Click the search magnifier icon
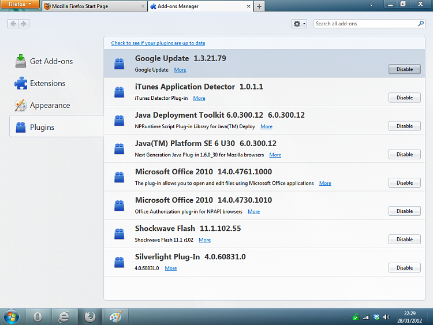The height and width of the screenshot is (325, 433). coord(421,24)
